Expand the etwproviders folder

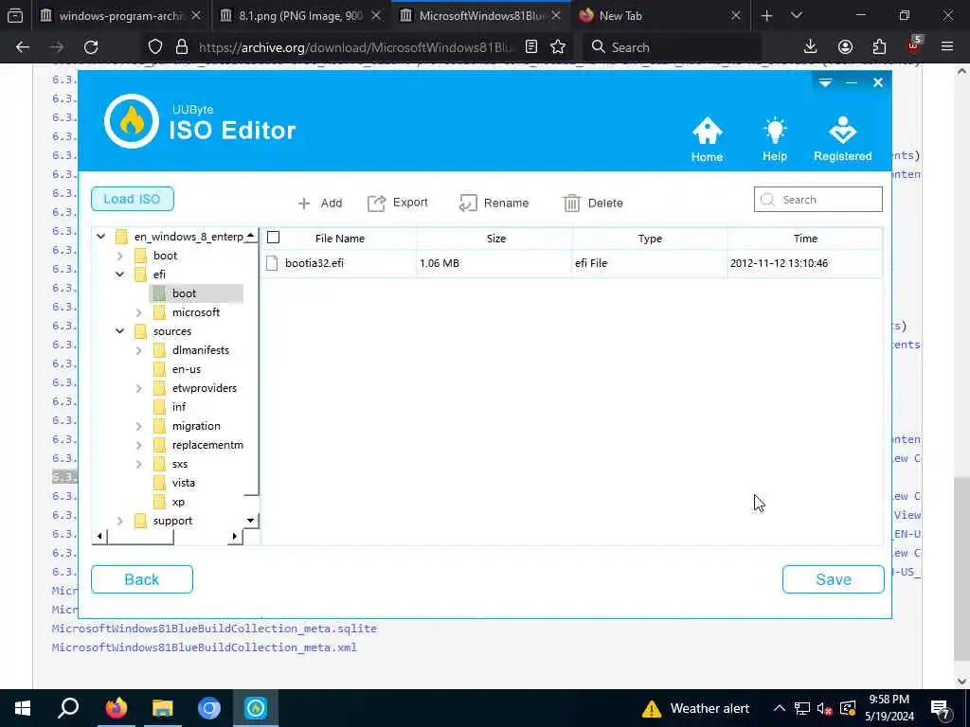(139, 388)
